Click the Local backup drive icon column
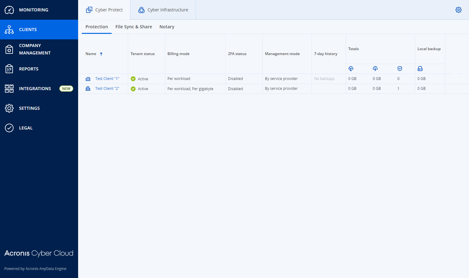This screenshot has width=469, height=278. (x=420, y=69)
